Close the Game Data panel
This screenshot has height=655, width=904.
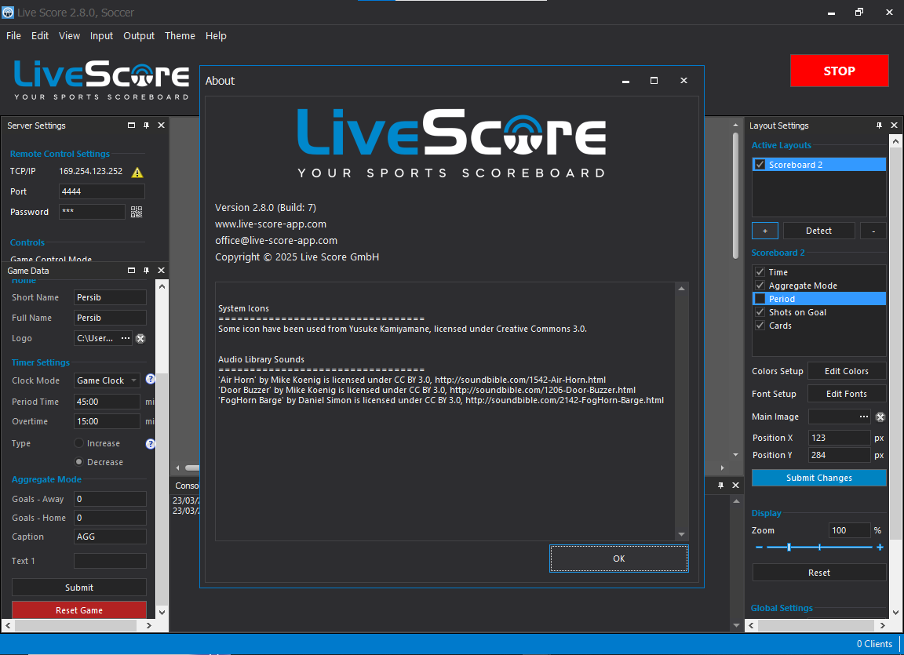[x=162, y=270]
